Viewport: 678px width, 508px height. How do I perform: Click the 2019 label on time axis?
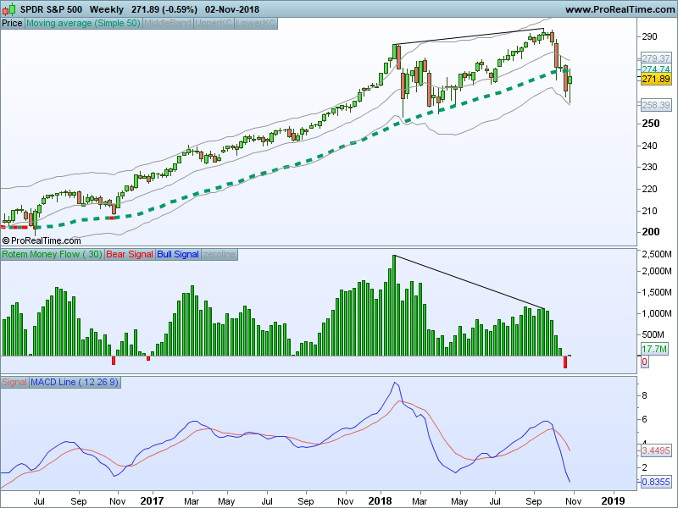point(613,501)
